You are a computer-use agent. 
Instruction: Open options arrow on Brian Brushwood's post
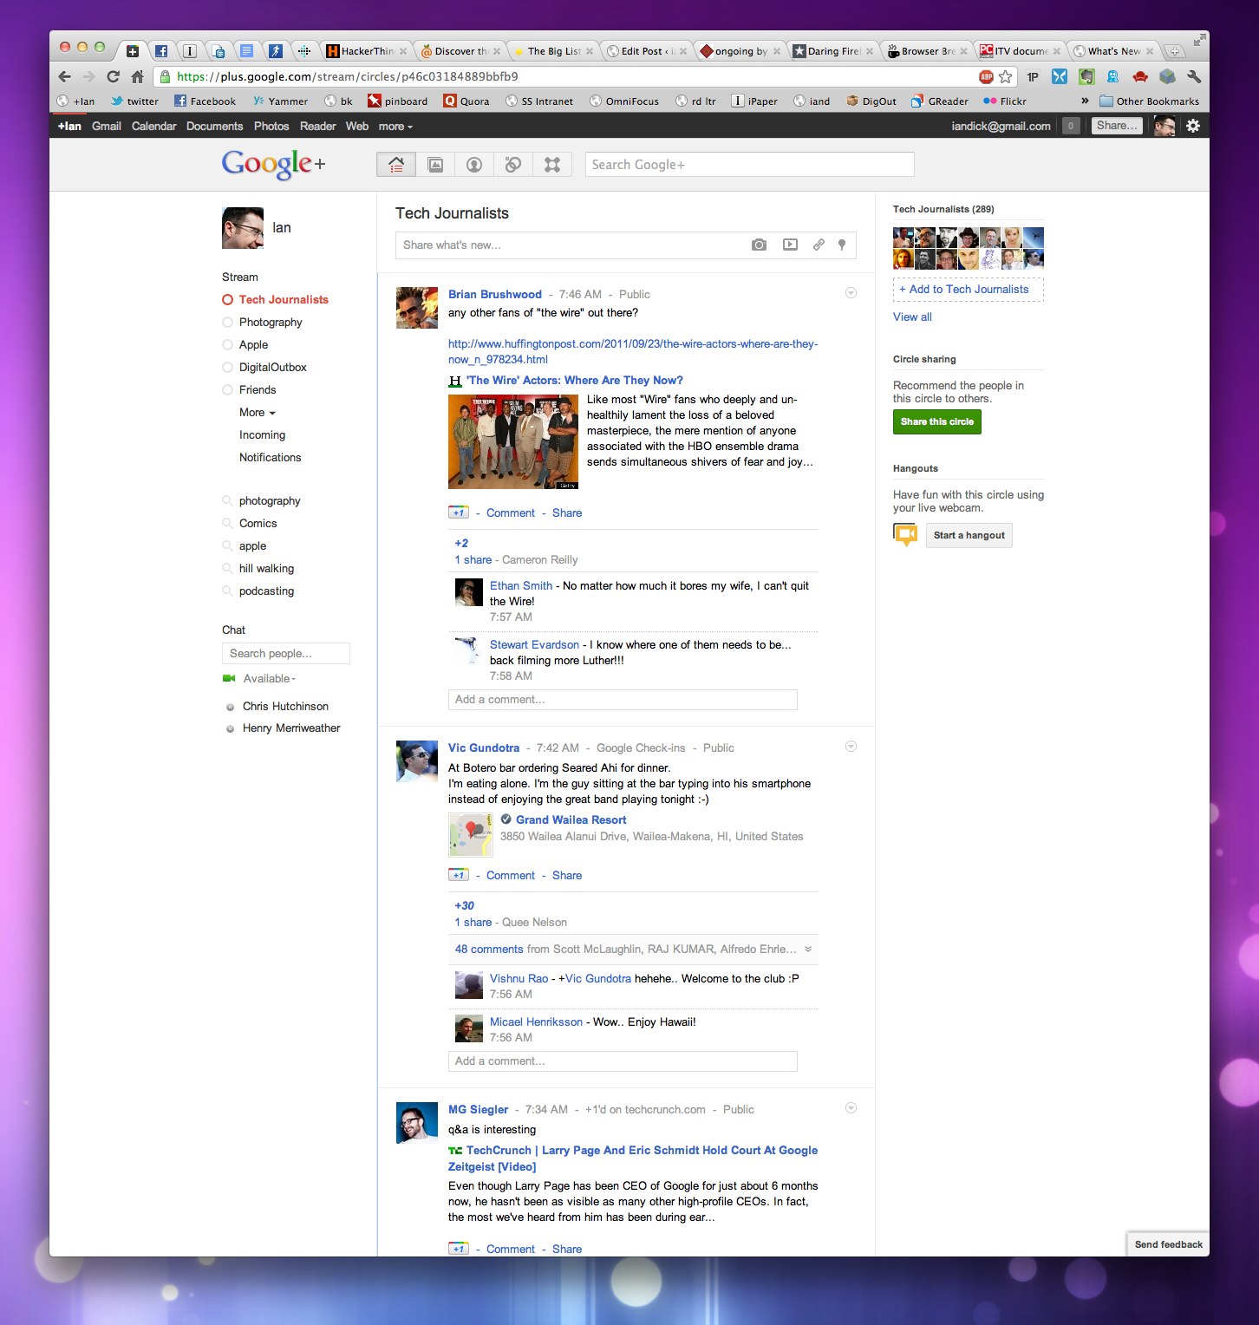tap(851, 293)
